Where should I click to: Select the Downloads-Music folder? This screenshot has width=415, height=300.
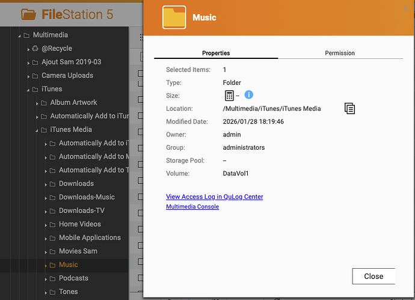click(x=87, y=197)
